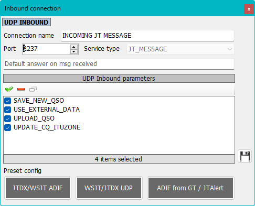Click the invert selection icon
This screenshot has height=206, width=255.
tap(33, 89)
